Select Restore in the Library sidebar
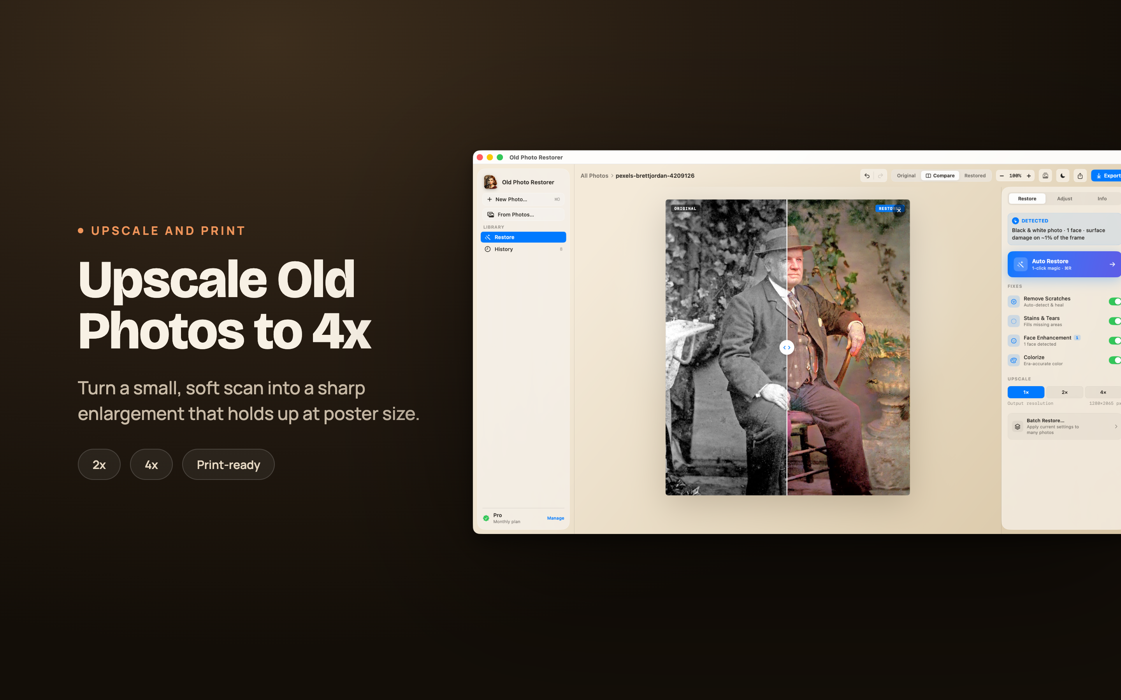Image resolution: width=1121 pixels, height=700 pixels. pyautogui.click(x=523, y=237)
